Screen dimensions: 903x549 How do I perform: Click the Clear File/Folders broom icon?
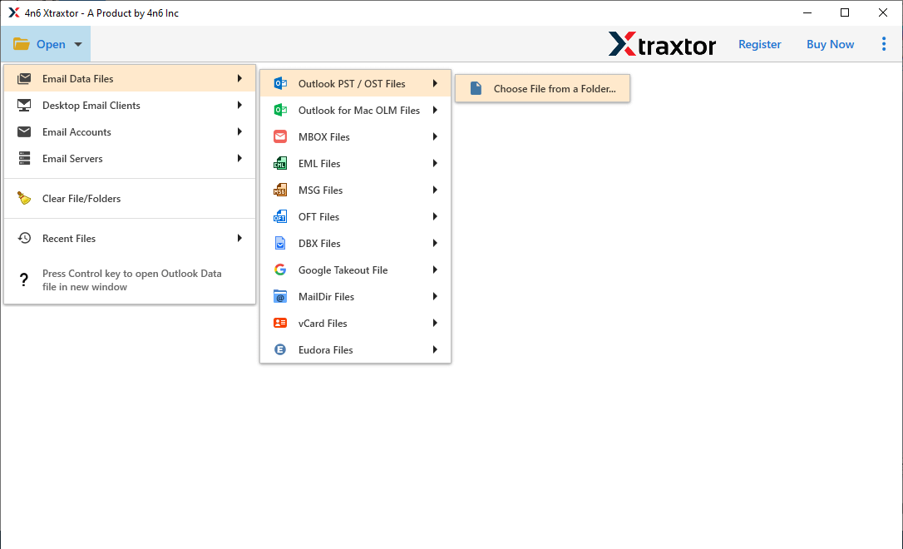[25, 198]
